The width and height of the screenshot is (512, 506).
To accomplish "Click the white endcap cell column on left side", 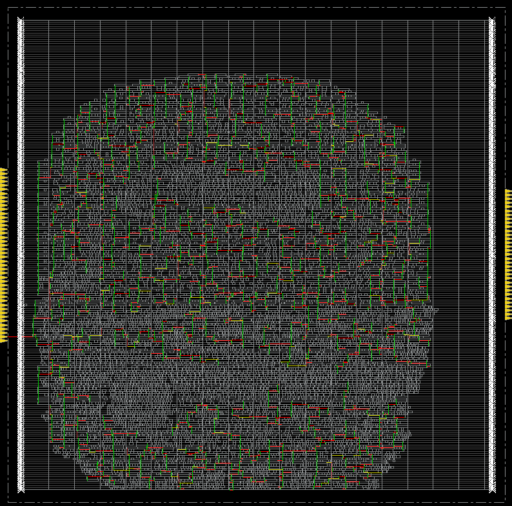I will point(21,255).
